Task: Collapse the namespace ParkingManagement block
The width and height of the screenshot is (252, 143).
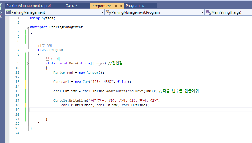Action: 28,27
